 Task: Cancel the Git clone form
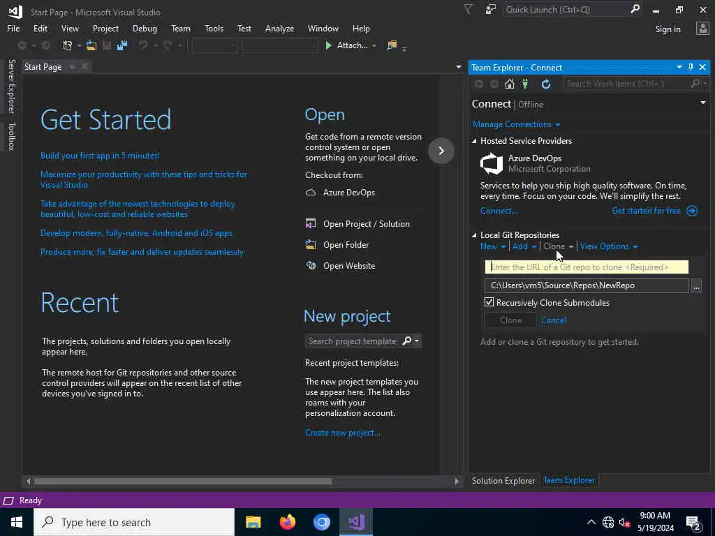[553, 320]
